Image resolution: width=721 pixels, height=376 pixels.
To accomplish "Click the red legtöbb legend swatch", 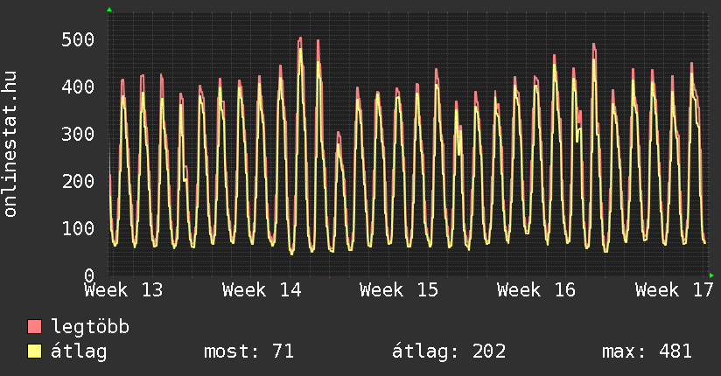I will [35, 327].
